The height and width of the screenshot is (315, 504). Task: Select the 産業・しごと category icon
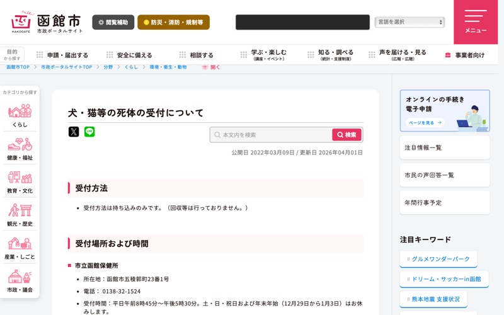click(20, 248)
